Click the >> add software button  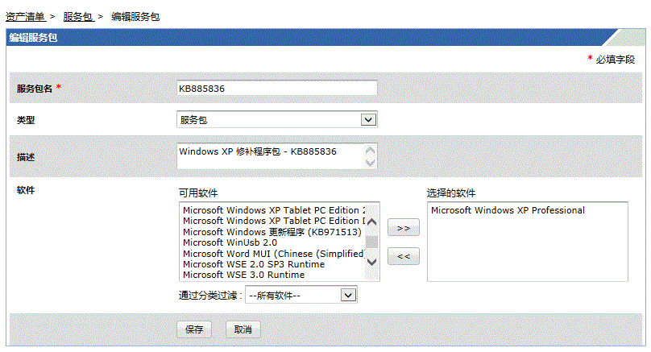(x=404, y=228)
